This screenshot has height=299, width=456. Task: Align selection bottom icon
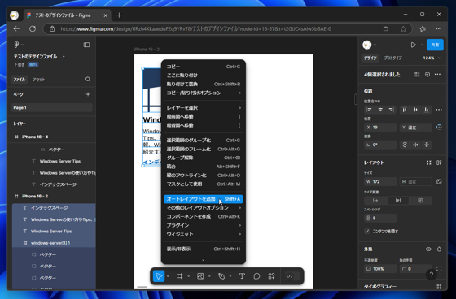(427, 110)
